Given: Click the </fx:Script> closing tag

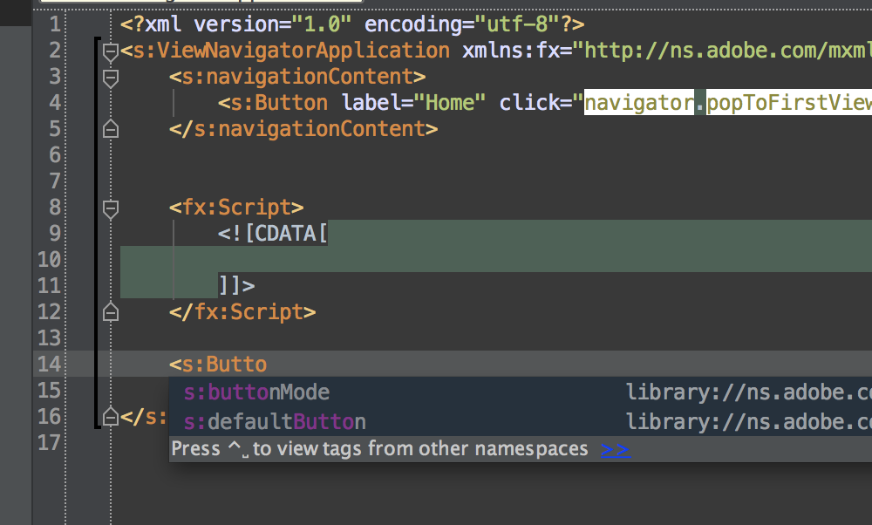Looking at the screenshot, I should click(x=242, y=312).
